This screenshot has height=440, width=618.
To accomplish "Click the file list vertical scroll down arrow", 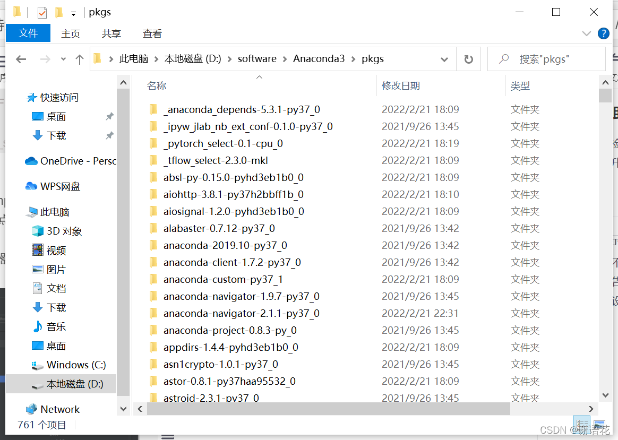I will point(605,395).
